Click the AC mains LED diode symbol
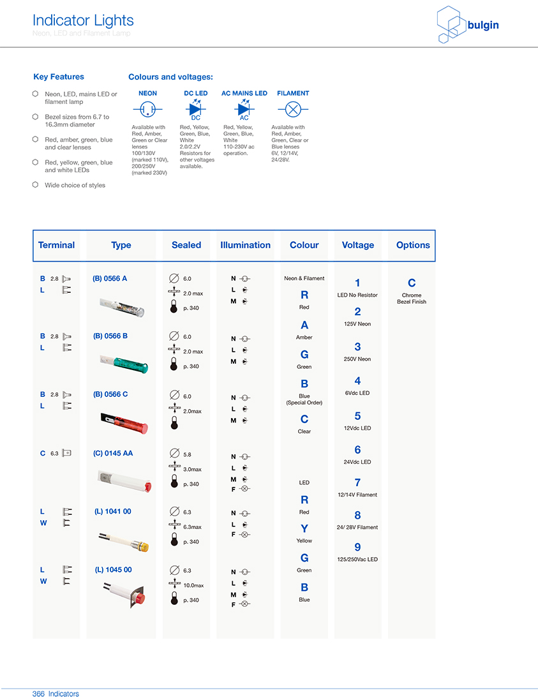The width and height of the screenshot is (538, 700). coord(244,108)
